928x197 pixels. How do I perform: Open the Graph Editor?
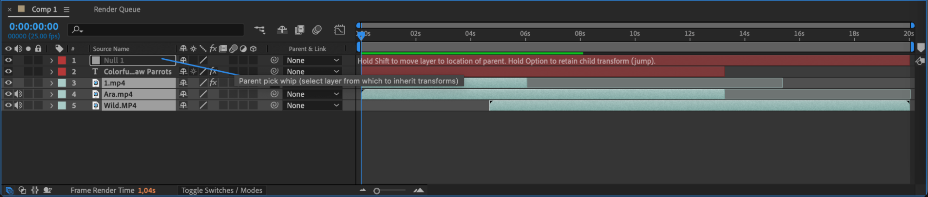pyautogui.click(x=339, y=30)
